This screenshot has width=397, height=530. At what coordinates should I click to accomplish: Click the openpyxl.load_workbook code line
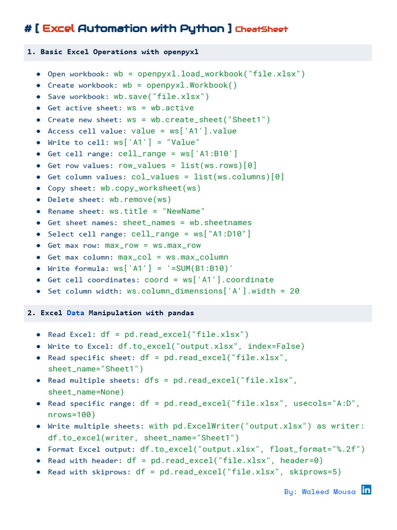pyautogui.click(x=209, y=73)
